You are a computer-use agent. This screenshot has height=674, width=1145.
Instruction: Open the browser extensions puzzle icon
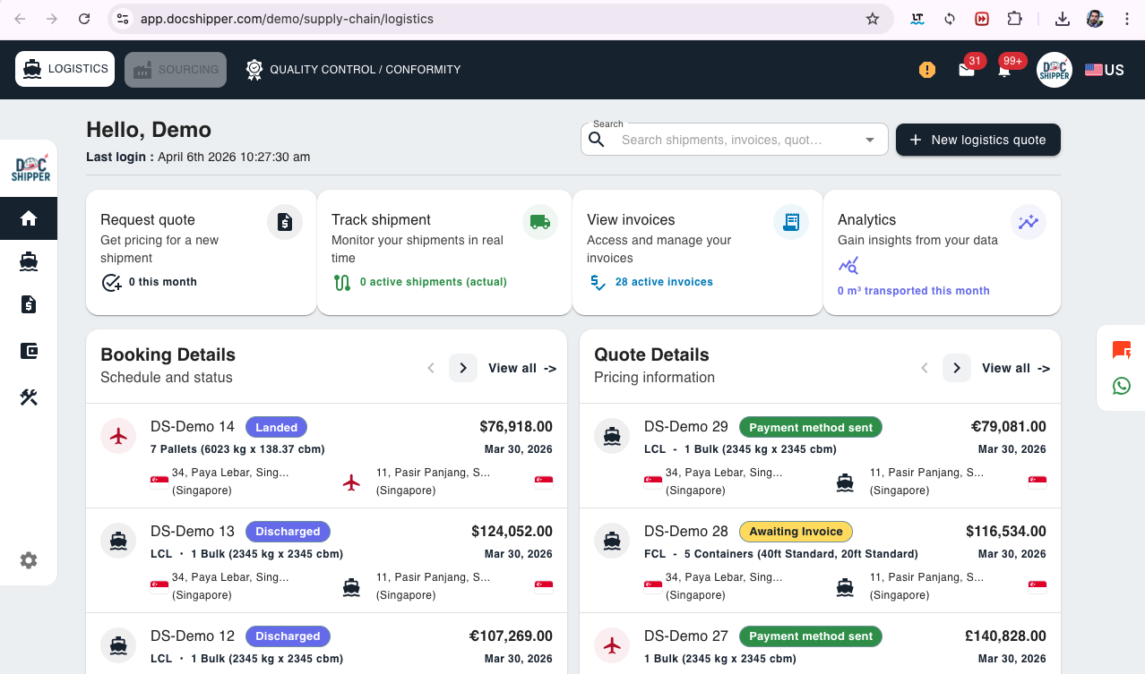(x=1014, y=19)
